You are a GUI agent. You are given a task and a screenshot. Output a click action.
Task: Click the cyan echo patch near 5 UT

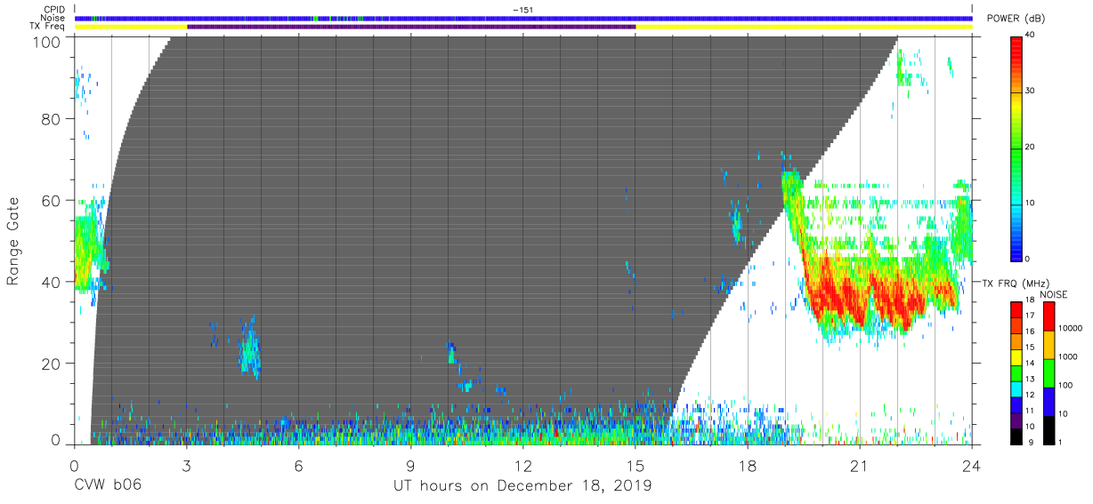tap(250, 348)
